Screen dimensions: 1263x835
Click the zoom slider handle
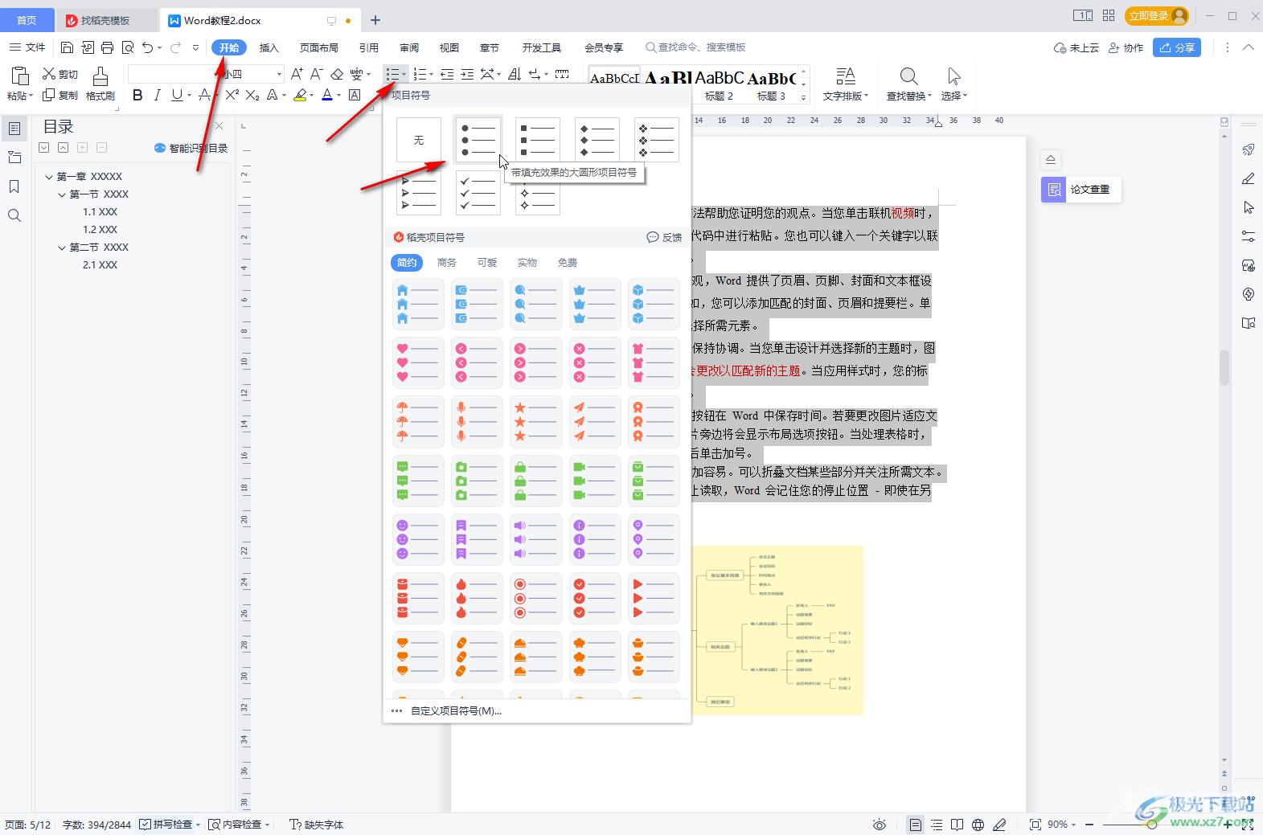(x=1152, y=825)
